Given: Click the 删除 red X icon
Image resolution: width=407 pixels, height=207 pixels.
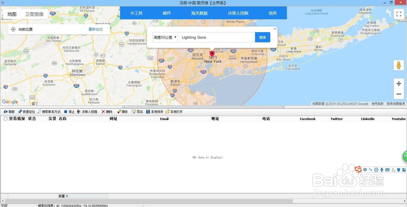Looking at the screenshot, I should point(103,112).
